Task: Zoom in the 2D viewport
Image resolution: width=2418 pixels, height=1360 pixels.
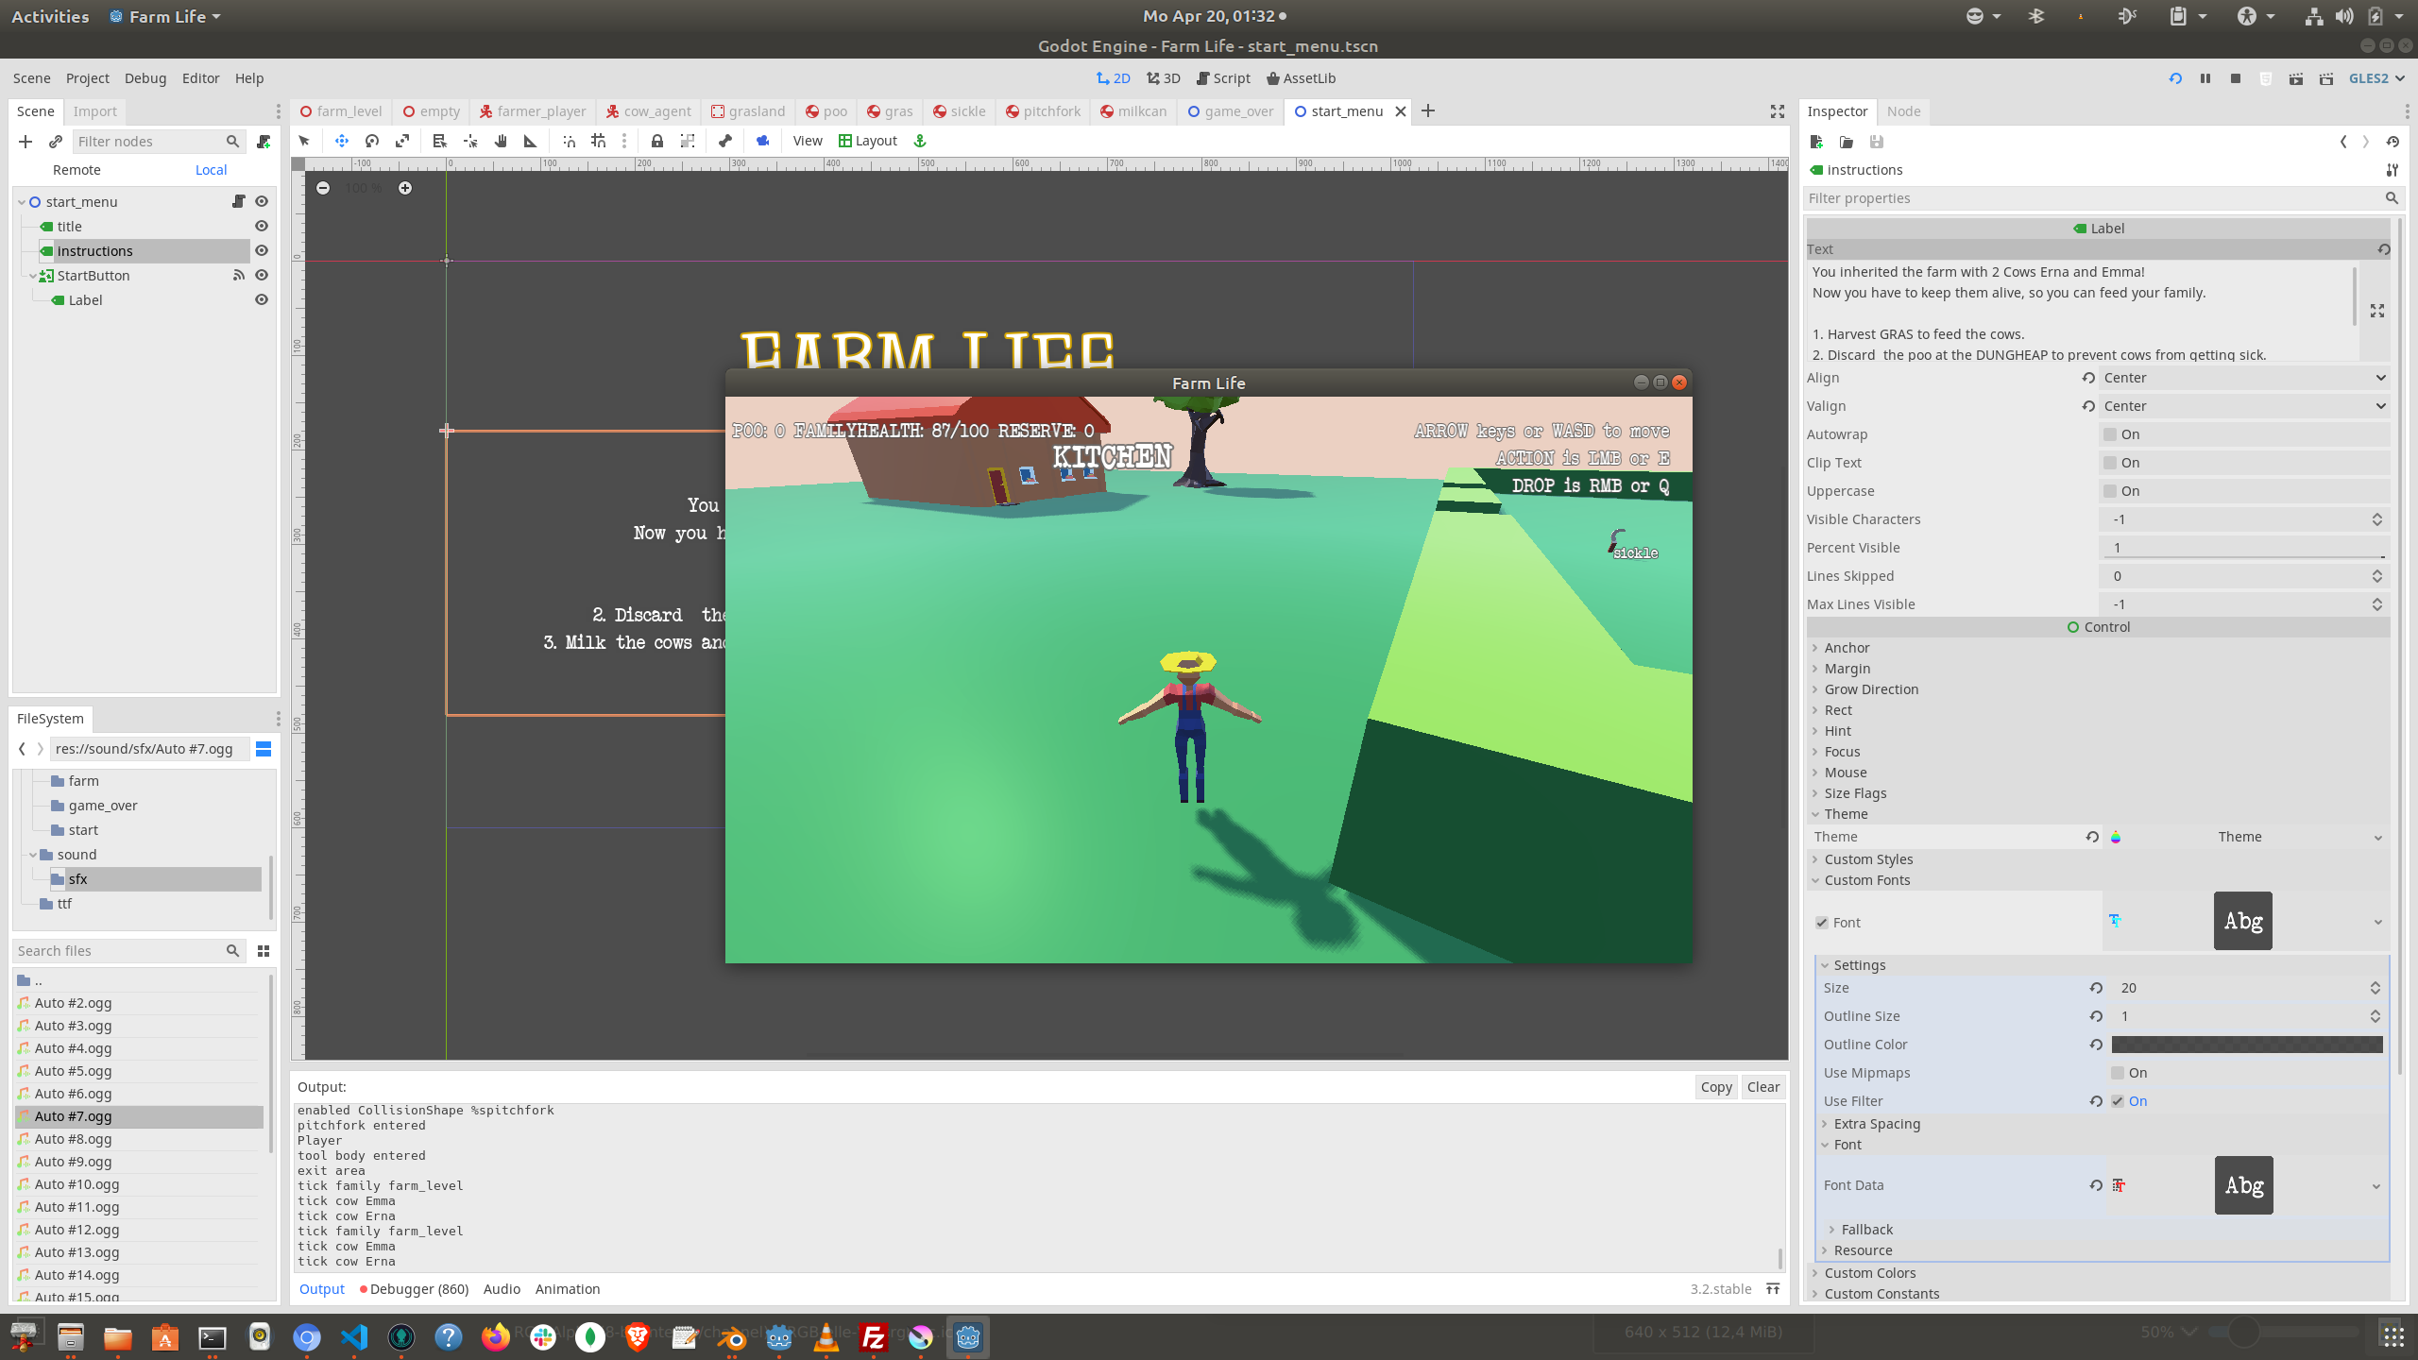Action: pos(405,188)
